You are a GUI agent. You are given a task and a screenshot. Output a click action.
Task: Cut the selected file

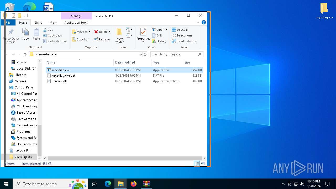tap(48, 30)
